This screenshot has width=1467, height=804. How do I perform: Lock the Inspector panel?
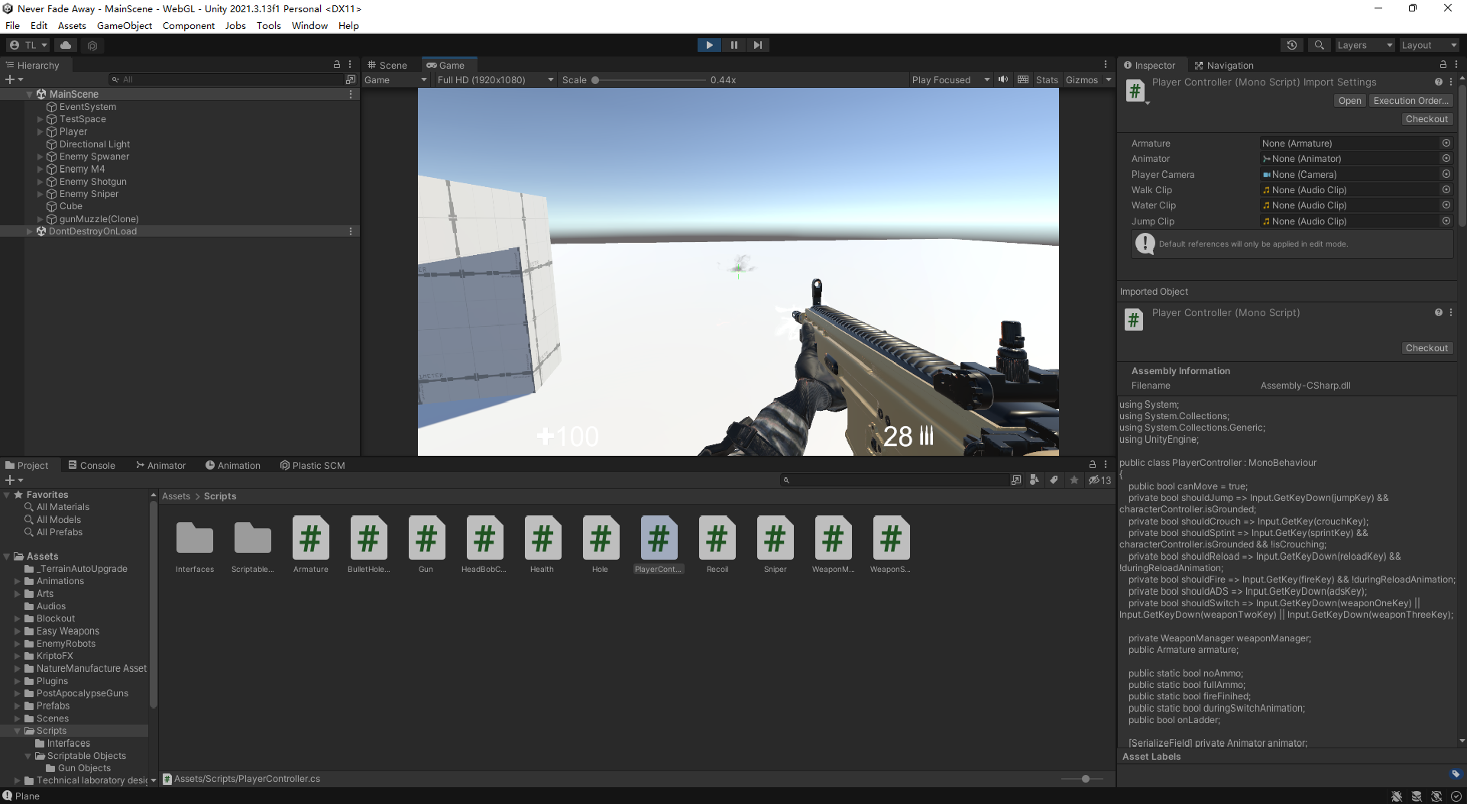pyautogui.click(x=1443, y=65)
